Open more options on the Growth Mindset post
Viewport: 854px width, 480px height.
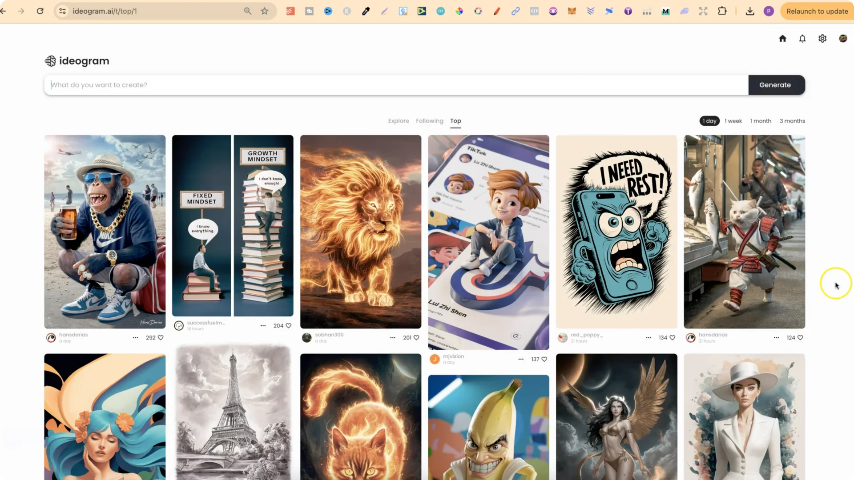[x=263, y=325]
